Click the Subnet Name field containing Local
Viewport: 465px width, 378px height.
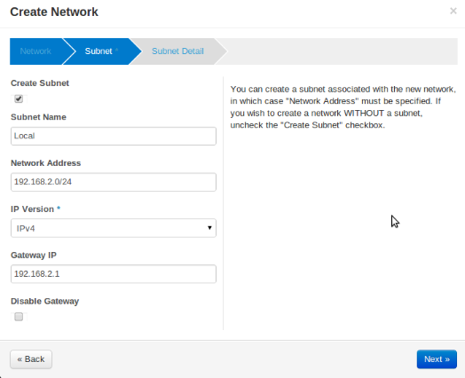pyautogui.click(x=114, y=136)
